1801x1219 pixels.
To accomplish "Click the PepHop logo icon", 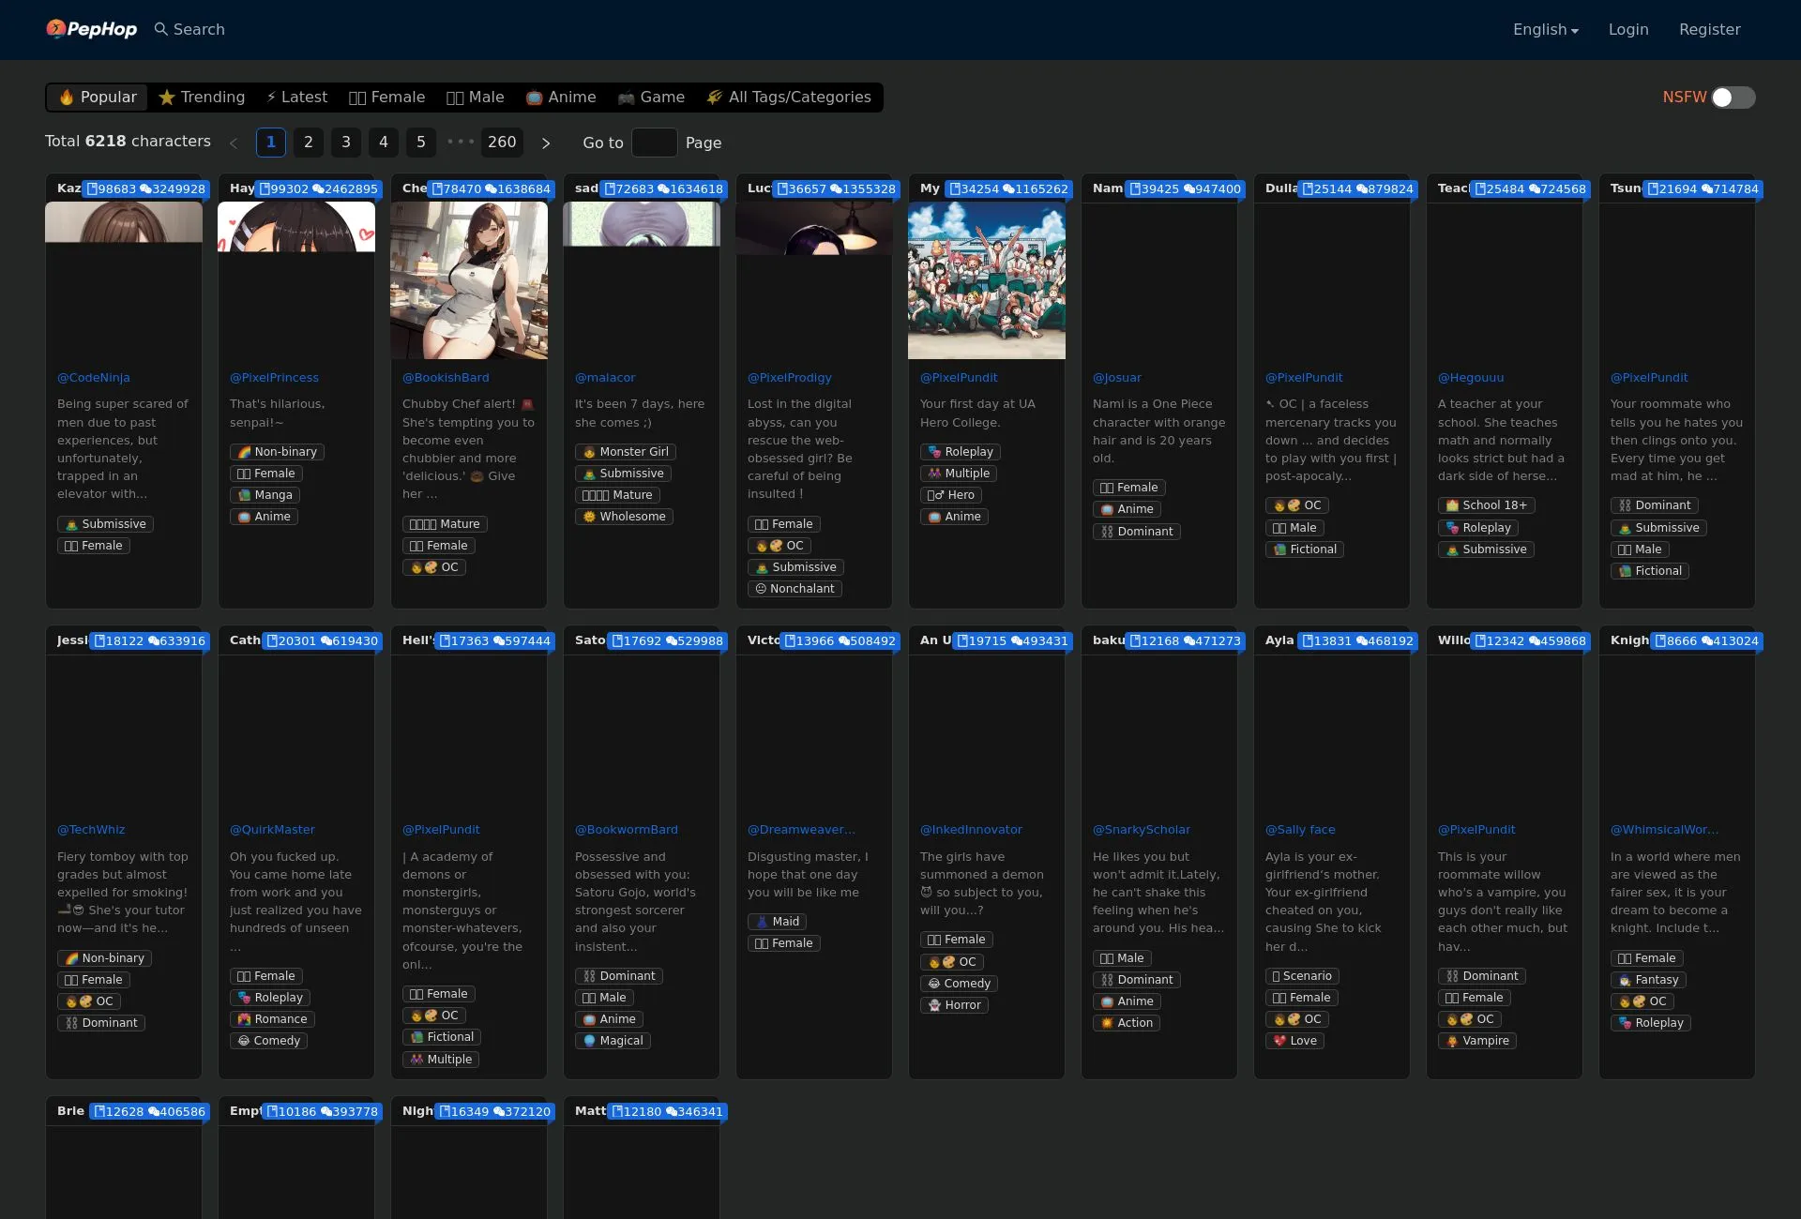I will 56,29.
